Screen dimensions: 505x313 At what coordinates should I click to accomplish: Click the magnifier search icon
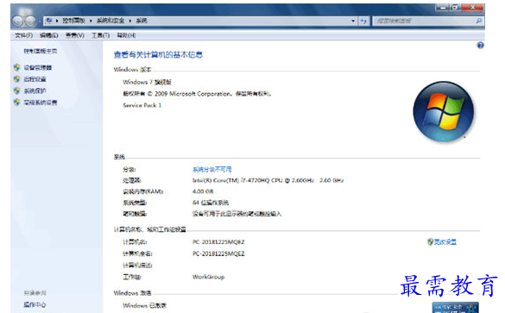point(479,21)
